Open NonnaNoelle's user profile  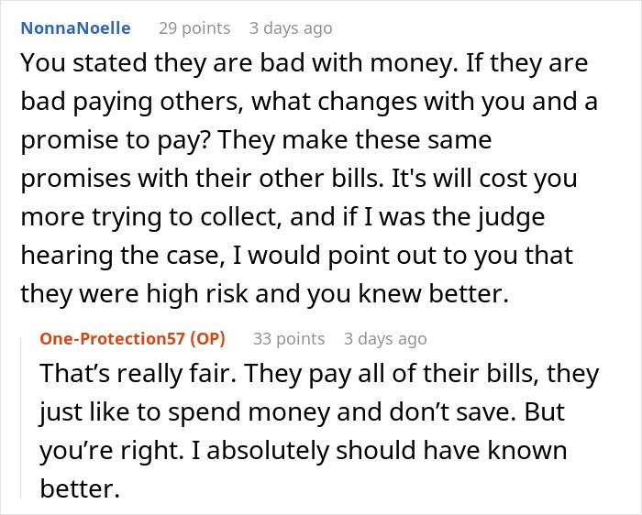click(75, 28)
